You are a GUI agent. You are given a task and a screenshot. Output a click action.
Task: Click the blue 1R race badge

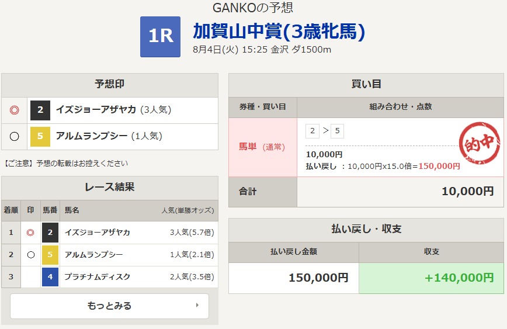coord(160,37)
